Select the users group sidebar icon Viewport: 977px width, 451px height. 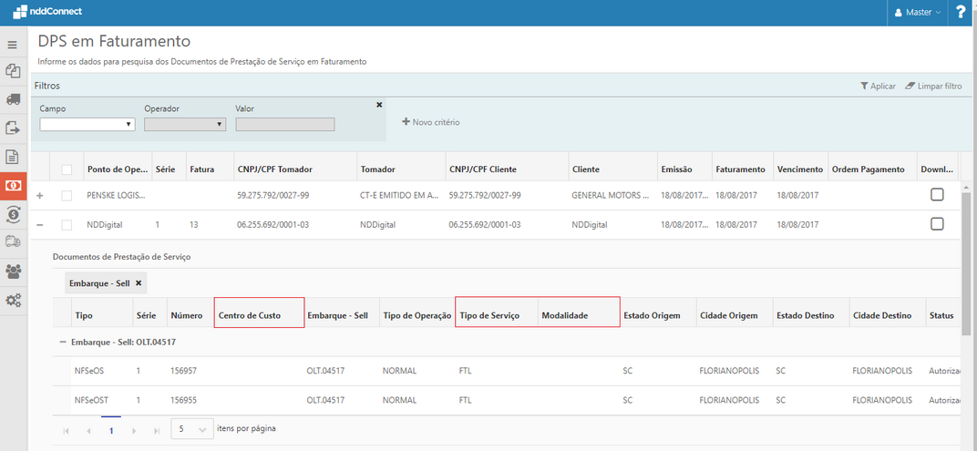pyautogui.click(x=13, y=271)
